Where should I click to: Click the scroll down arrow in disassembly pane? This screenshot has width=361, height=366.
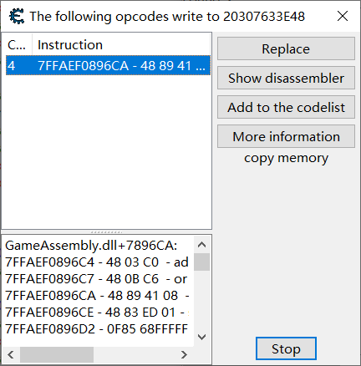pos(201,337)
